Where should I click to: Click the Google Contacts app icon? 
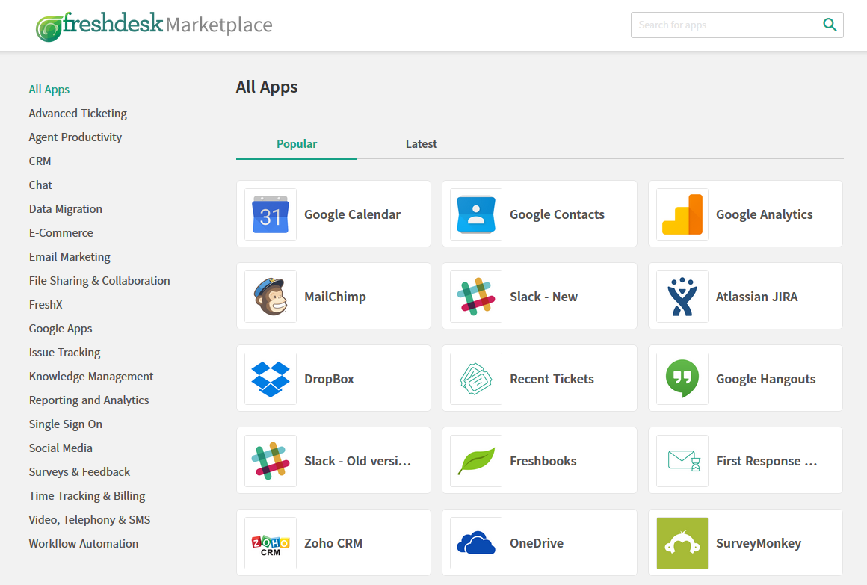click(476, 214)
